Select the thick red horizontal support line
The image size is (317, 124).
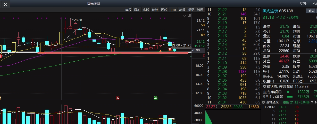(x=113, y=53)
